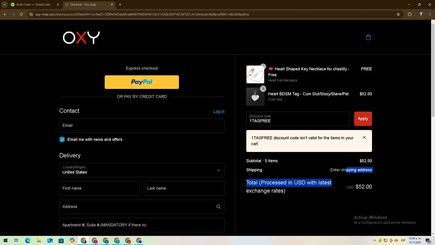The image size is (435, 245).
Task: Open the network icon in system tray
Action: coord(386,241)
